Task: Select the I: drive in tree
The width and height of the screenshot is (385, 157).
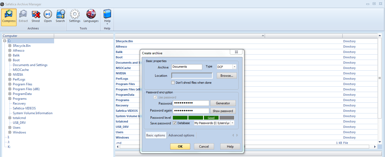Action: click(x=9, y=137)
